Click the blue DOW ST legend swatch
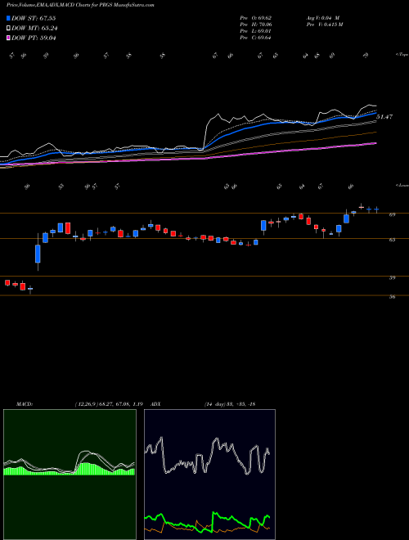The width and height of the screenshot is (409, 540). (x=8, y=18)
